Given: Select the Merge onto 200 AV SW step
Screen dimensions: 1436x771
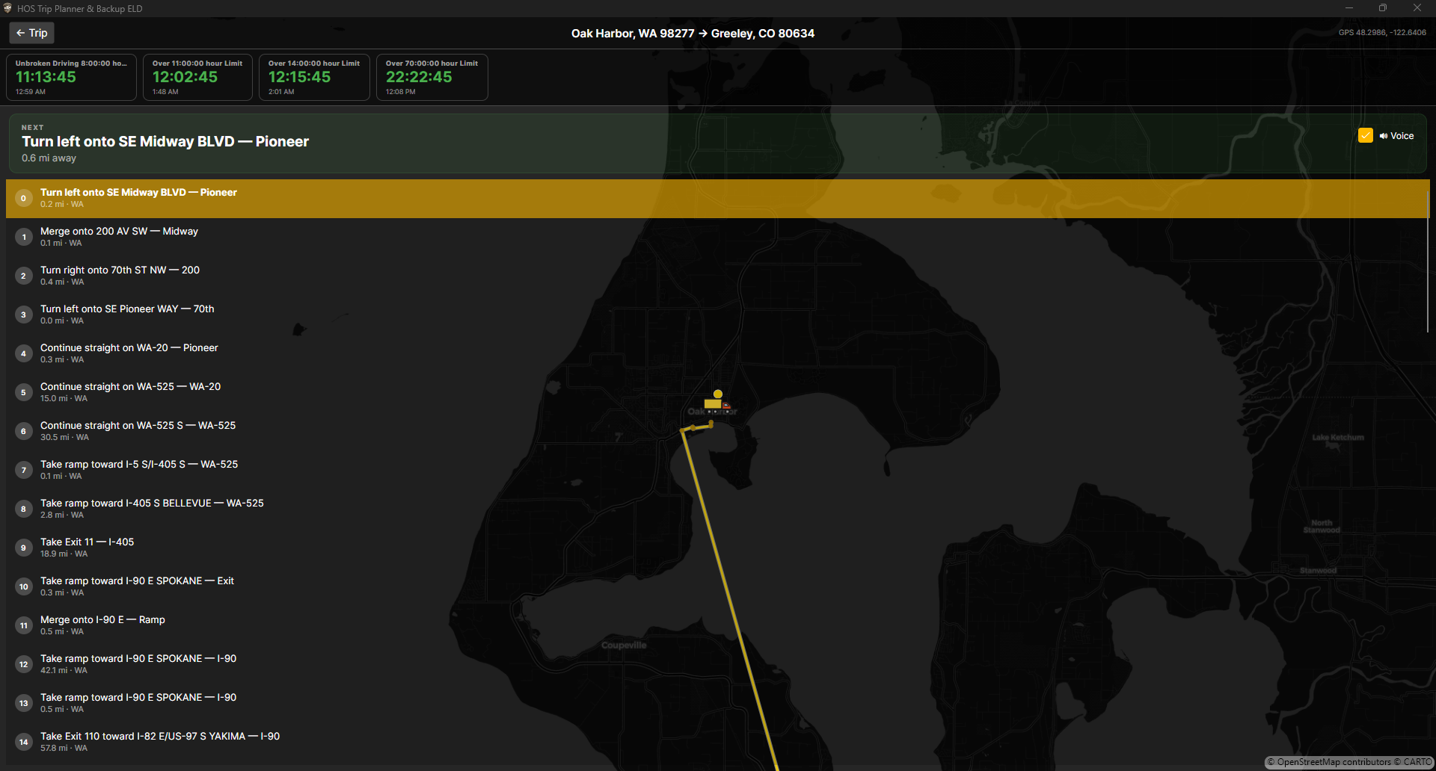Looking at the screenshot, I should [717, 238].
